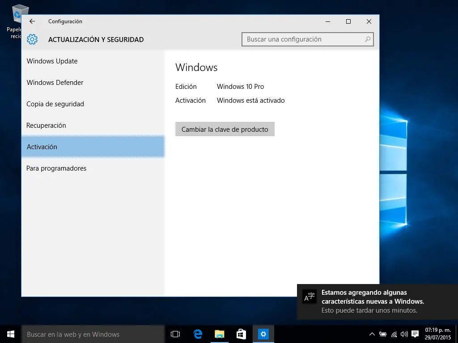Screen dimensions: 458x343
Task: Click the language features notification toast
Action: (377, 301)
